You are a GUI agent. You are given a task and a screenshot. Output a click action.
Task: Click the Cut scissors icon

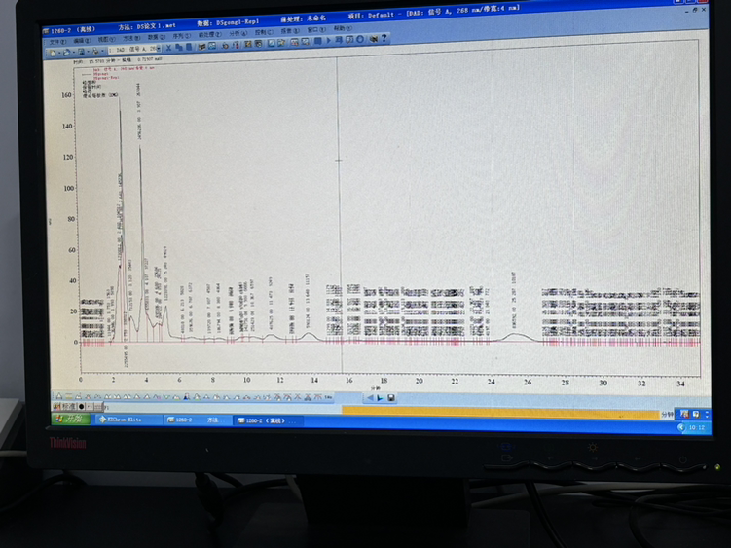tap(168, 48)
